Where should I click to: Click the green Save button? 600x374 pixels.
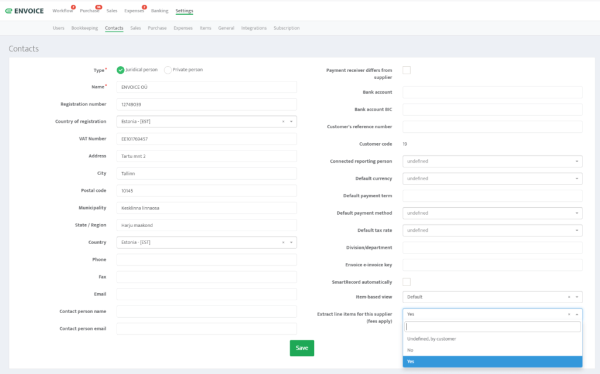coord(302,348)
